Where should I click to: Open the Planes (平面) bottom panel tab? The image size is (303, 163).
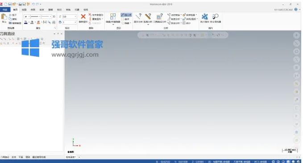coord(21,157)
